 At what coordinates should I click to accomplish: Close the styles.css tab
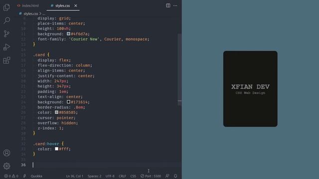[x=76, y=5]
